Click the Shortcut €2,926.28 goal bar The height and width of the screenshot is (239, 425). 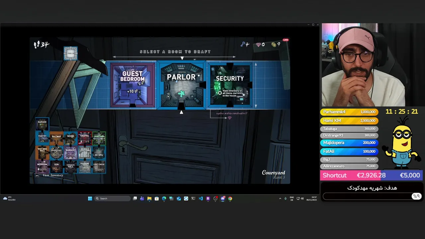pyautogui.click(x=371, y=175)
